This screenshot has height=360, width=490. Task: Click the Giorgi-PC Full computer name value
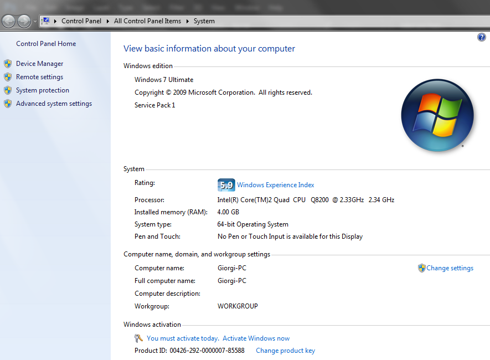(x=232, y=281)
